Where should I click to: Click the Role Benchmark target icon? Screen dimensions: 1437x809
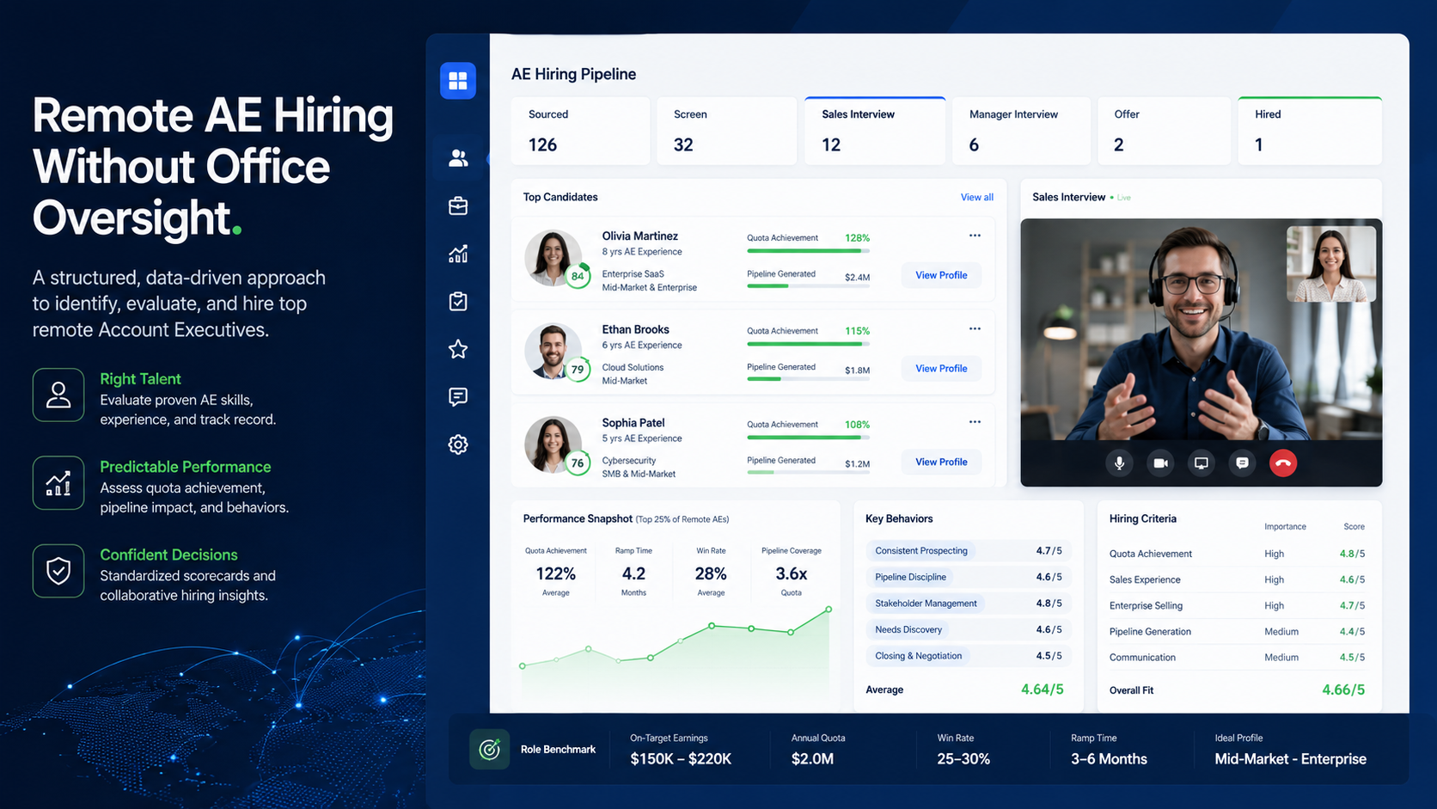click(x=489, y=750)
